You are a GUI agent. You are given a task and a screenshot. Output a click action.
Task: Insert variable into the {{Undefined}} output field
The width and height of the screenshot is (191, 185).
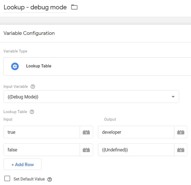181,150
